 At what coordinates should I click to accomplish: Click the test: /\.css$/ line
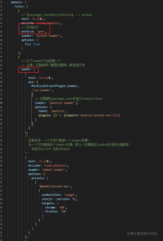click(x=41, y=78)
